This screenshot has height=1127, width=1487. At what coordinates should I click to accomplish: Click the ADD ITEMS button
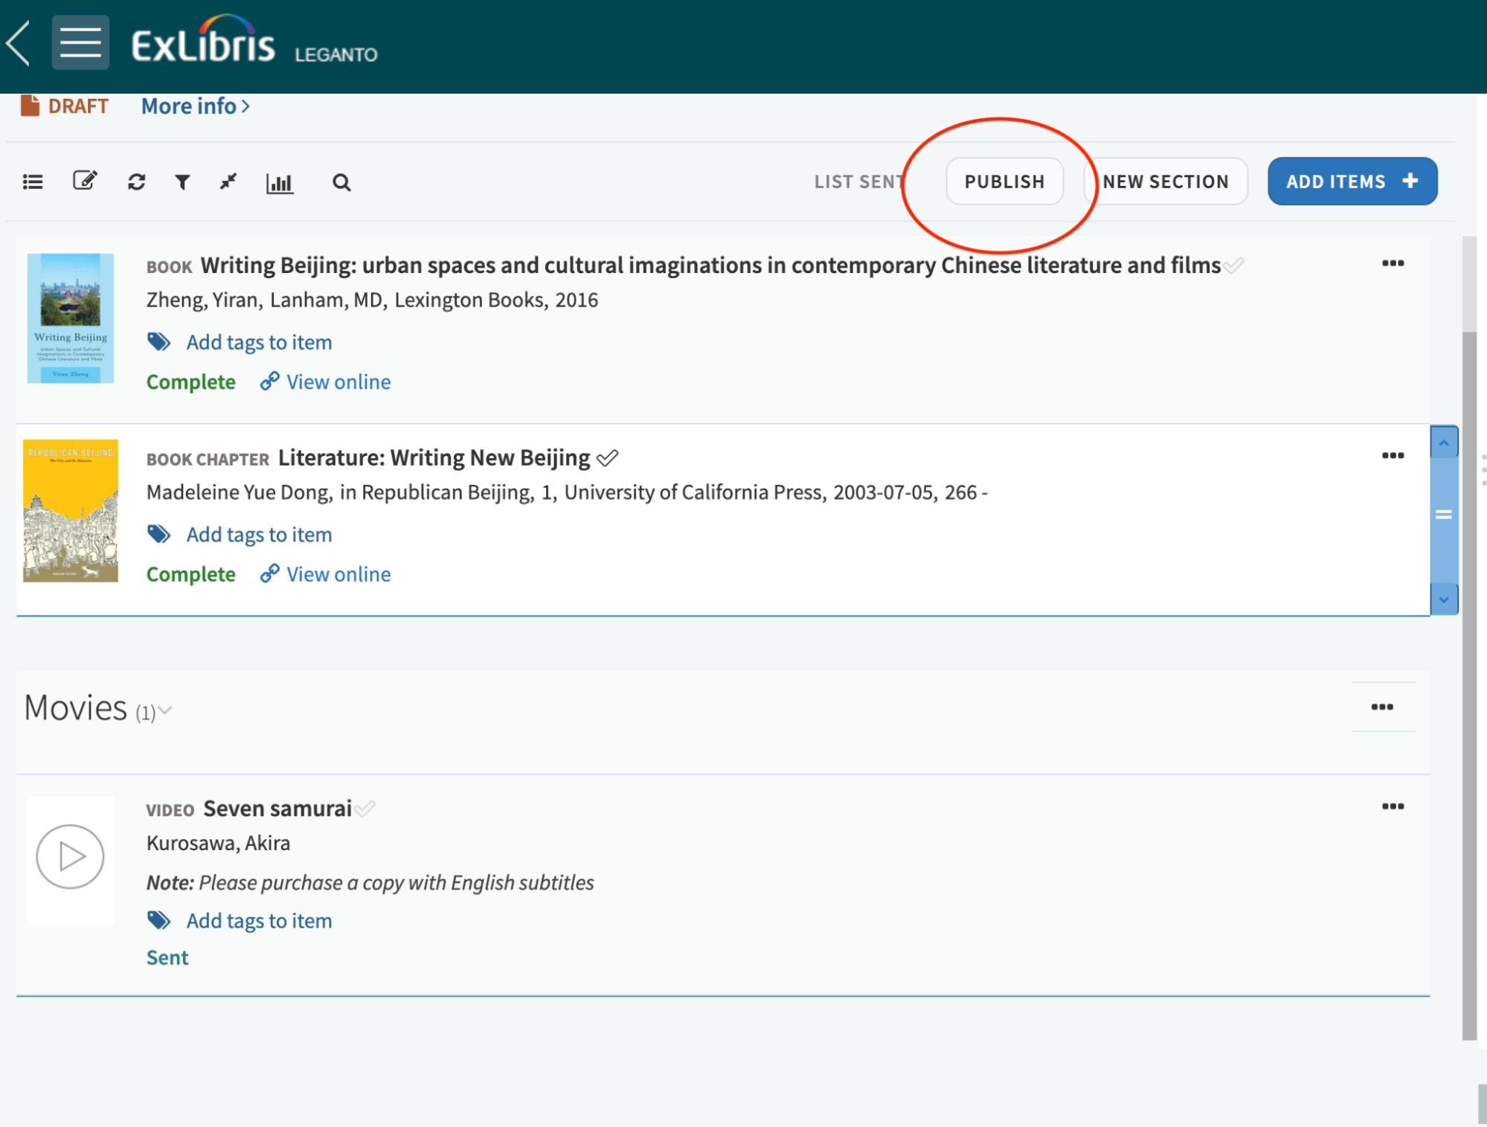coord(1352,182)
